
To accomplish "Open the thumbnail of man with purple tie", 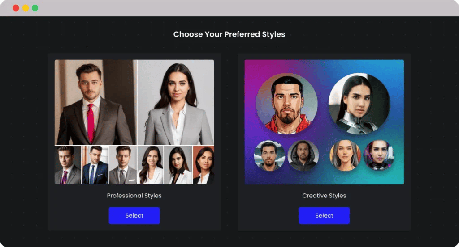I will (x=68, y=165).
